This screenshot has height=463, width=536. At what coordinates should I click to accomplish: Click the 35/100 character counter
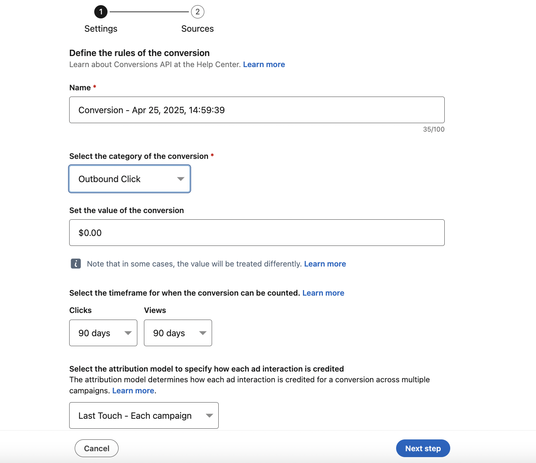click(x=434, y=129)
